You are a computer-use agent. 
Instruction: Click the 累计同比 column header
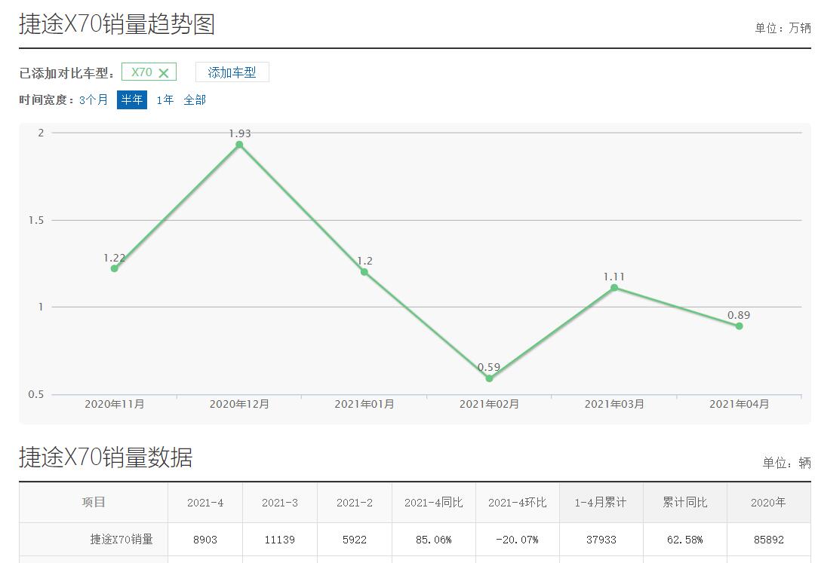tap(685, 503)
